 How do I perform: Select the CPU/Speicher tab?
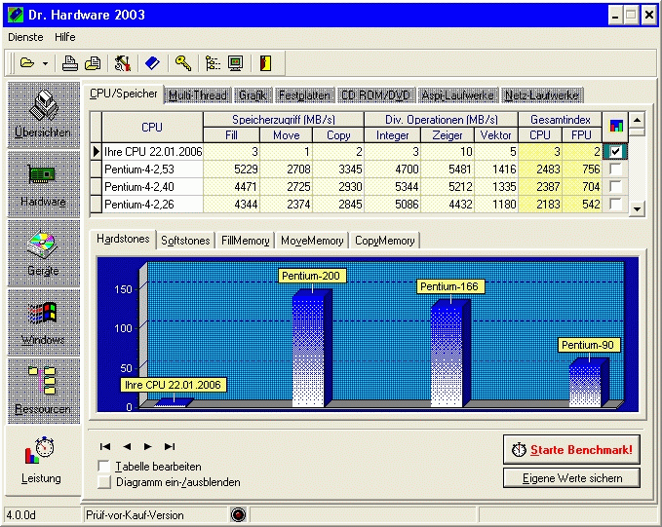(x=124, y=94)
